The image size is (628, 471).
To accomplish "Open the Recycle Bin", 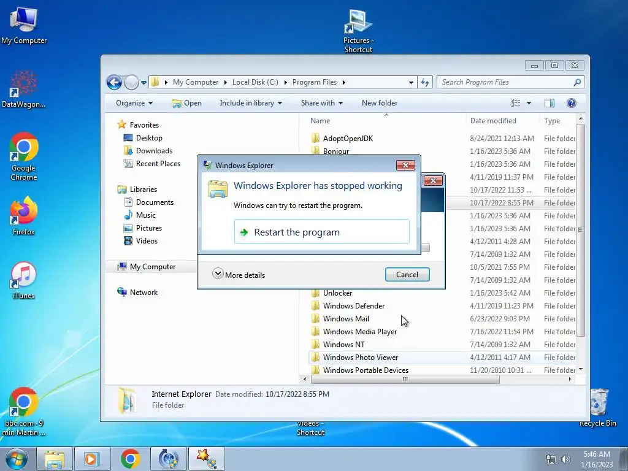I will click(x=598, y=408).
